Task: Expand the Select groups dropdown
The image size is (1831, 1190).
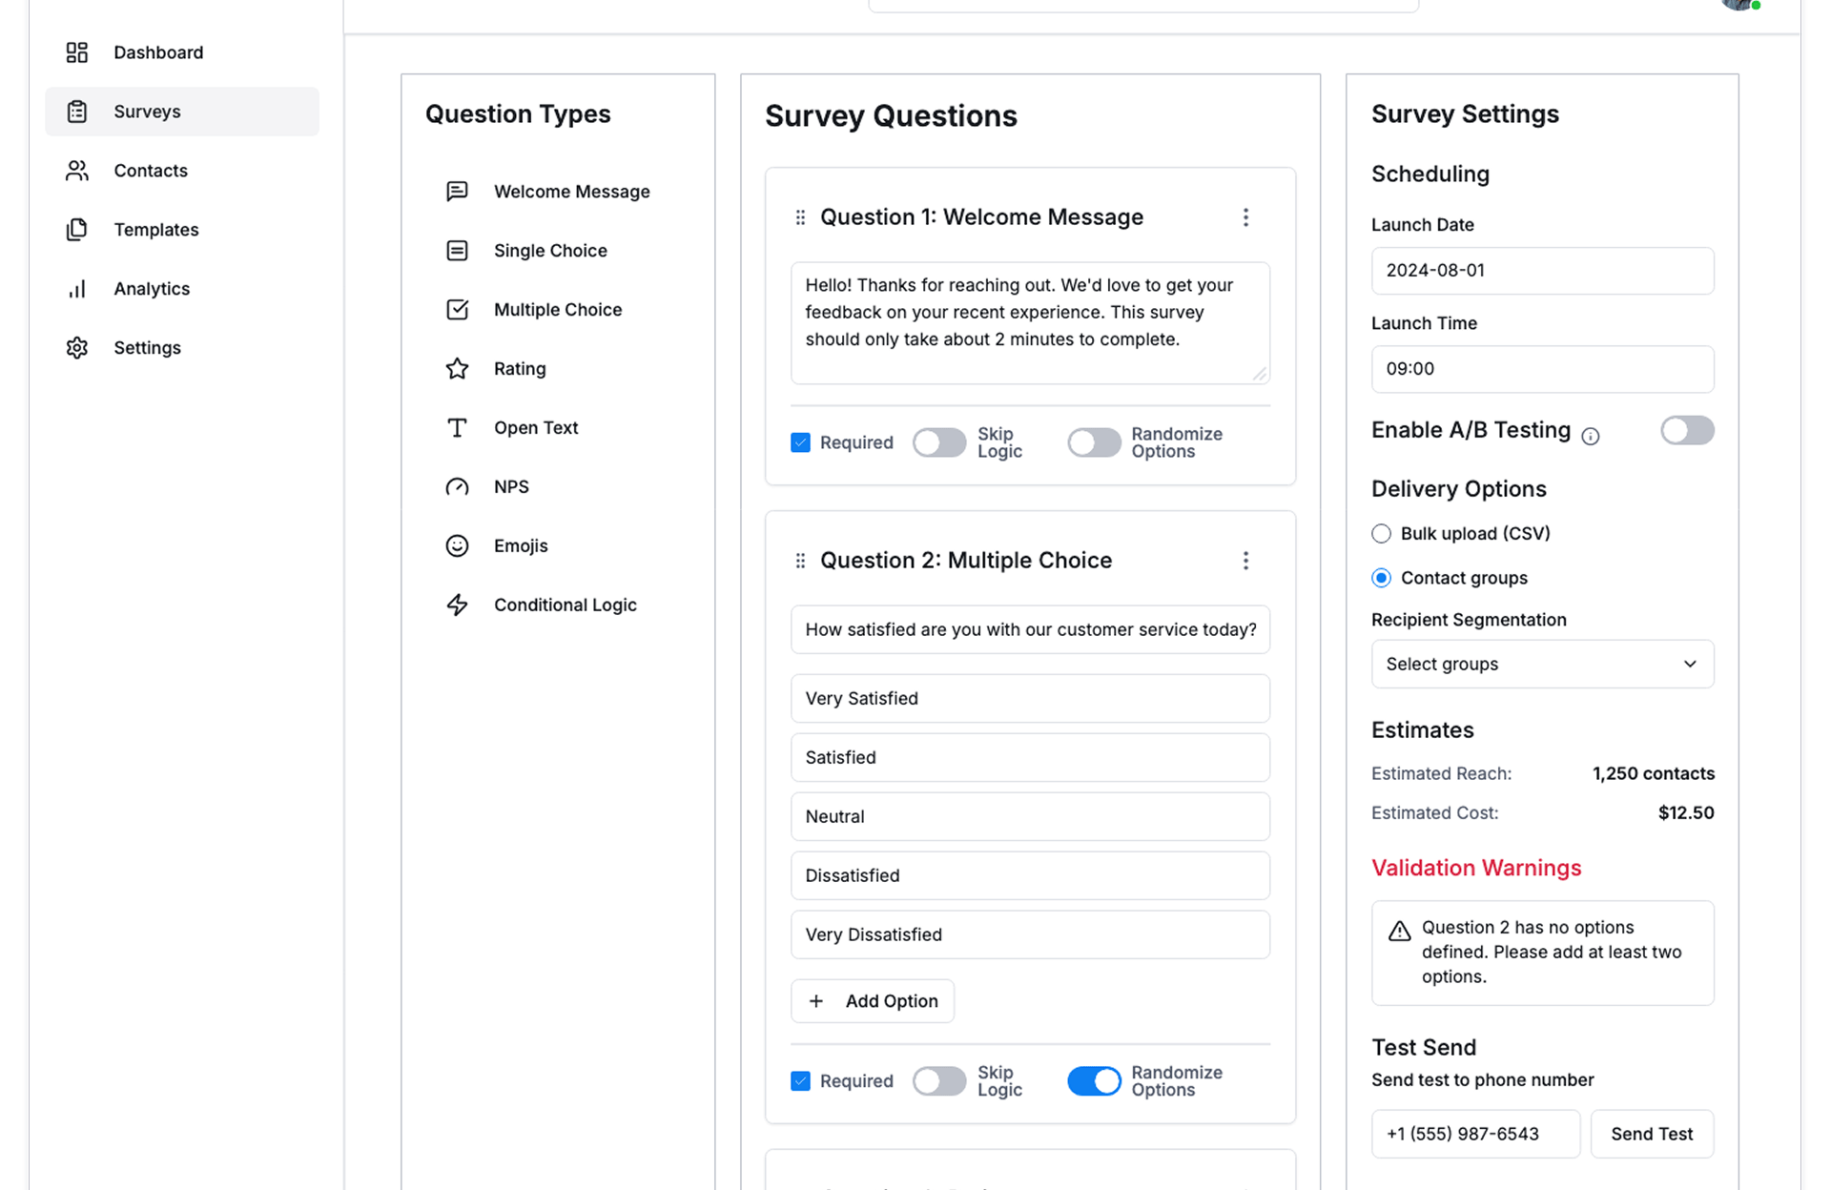Action: pos(1542,665)
